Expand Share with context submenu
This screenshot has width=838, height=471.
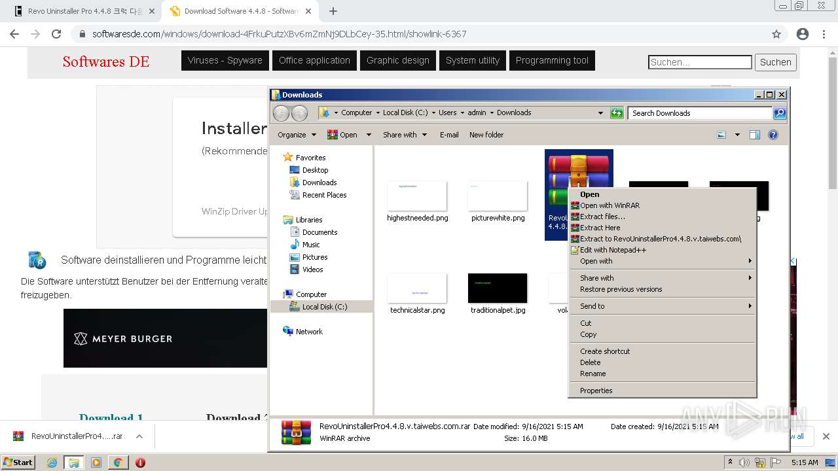pyautogui.click(x=662, y=278)
